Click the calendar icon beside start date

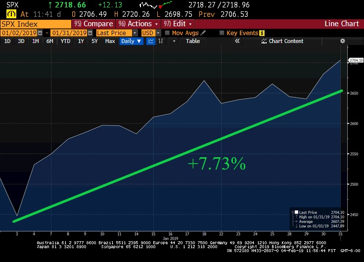(x=41, y=33)
